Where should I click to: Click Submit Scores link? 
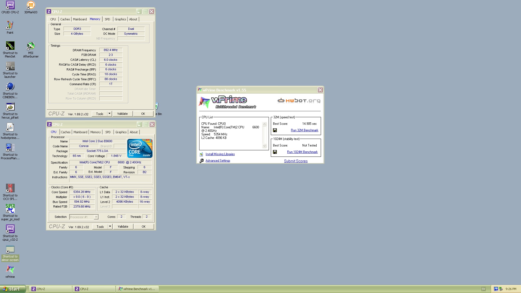pyautogui.click(x=296, y=161)
